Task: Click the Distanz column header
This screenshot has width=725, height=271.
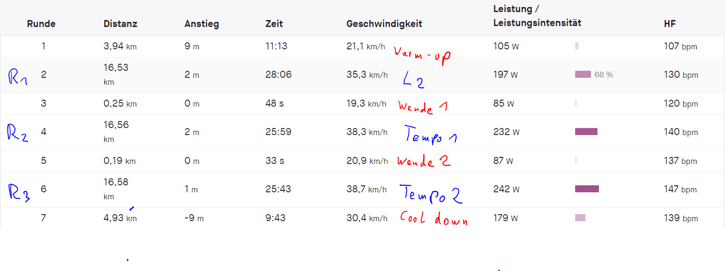Action: [121, 24]
